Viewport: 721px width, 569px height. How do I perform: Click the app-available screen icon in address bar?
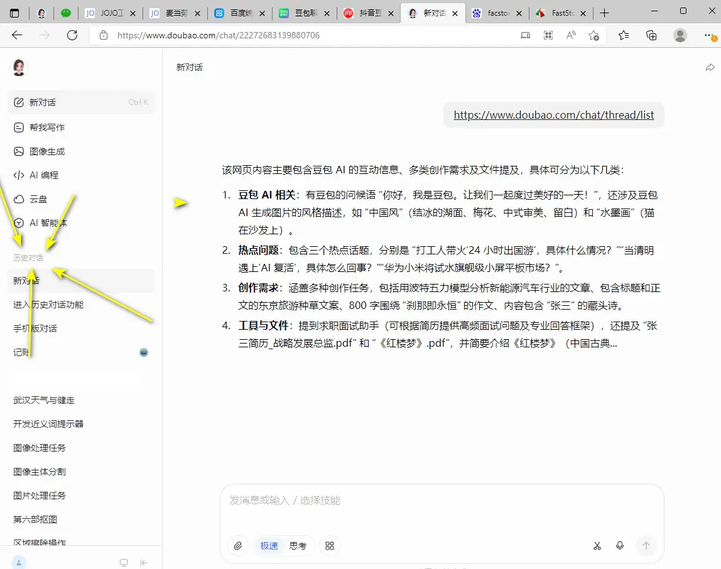coord(525,35)
